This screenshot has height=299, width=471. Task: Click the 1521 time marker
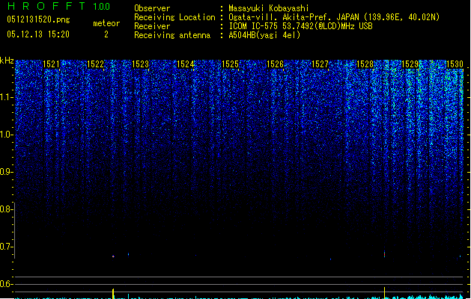[x=51, y=64]
